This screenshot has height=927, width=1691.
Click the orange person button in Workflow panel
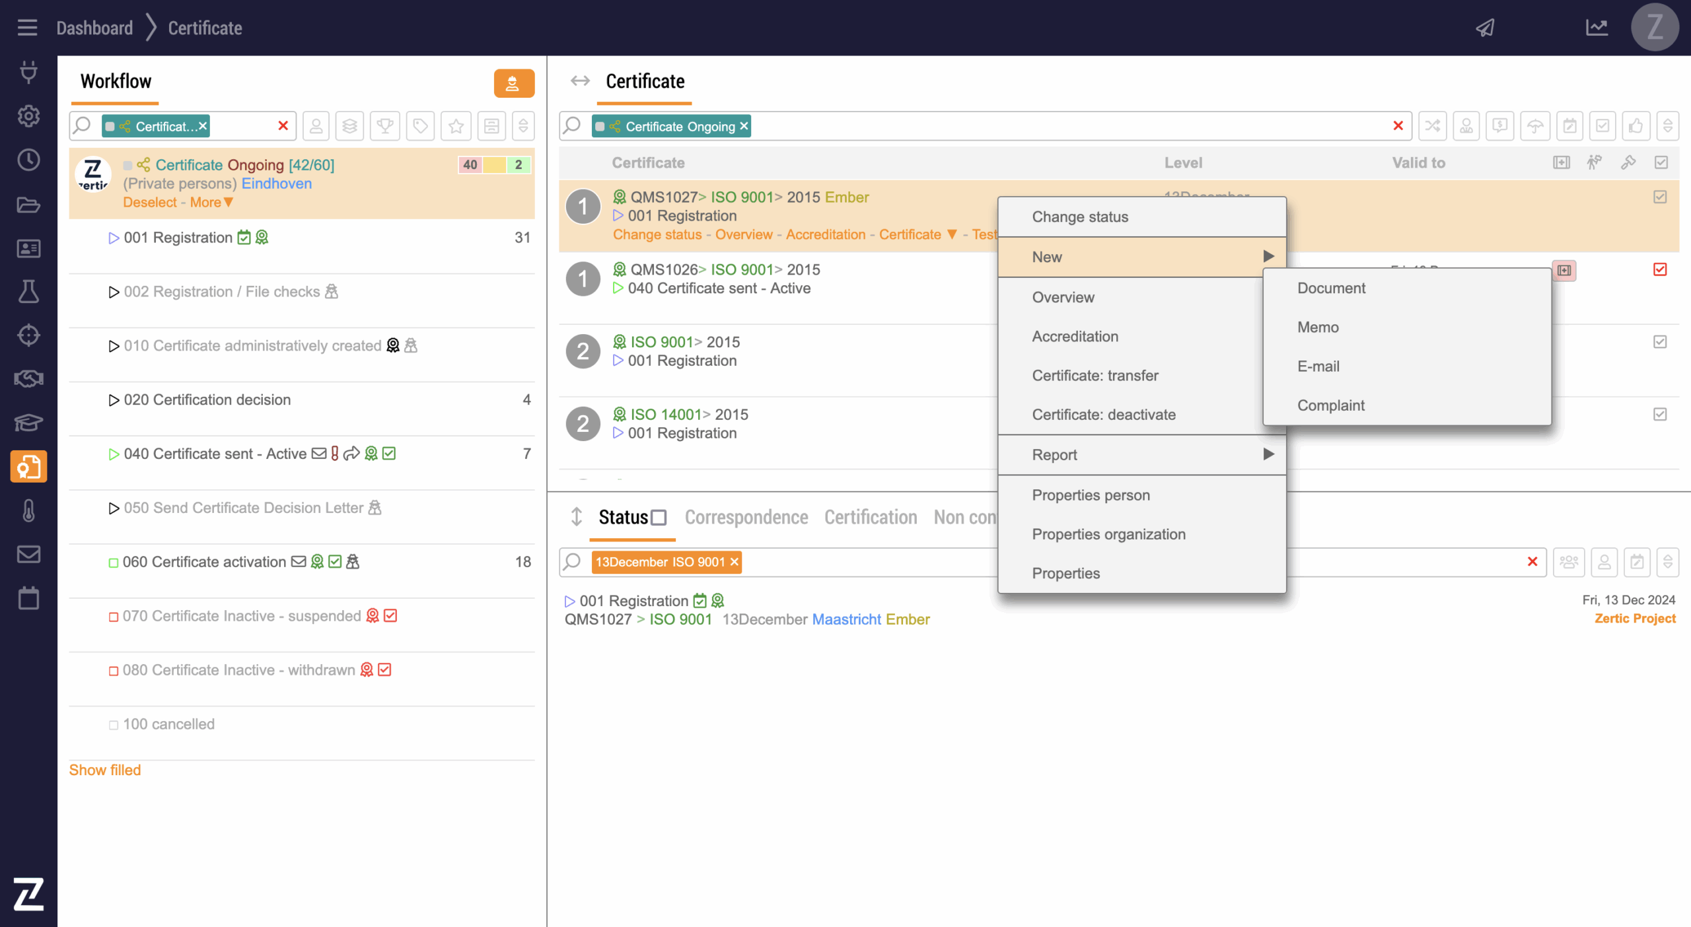(x=513, y=83)
